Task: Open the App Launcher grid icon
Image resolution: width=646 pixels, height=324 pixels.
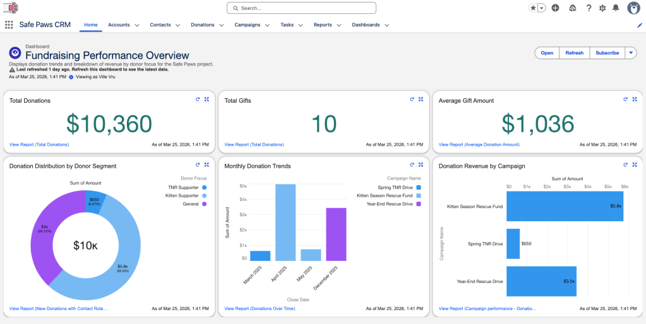Action: point(8,25)
